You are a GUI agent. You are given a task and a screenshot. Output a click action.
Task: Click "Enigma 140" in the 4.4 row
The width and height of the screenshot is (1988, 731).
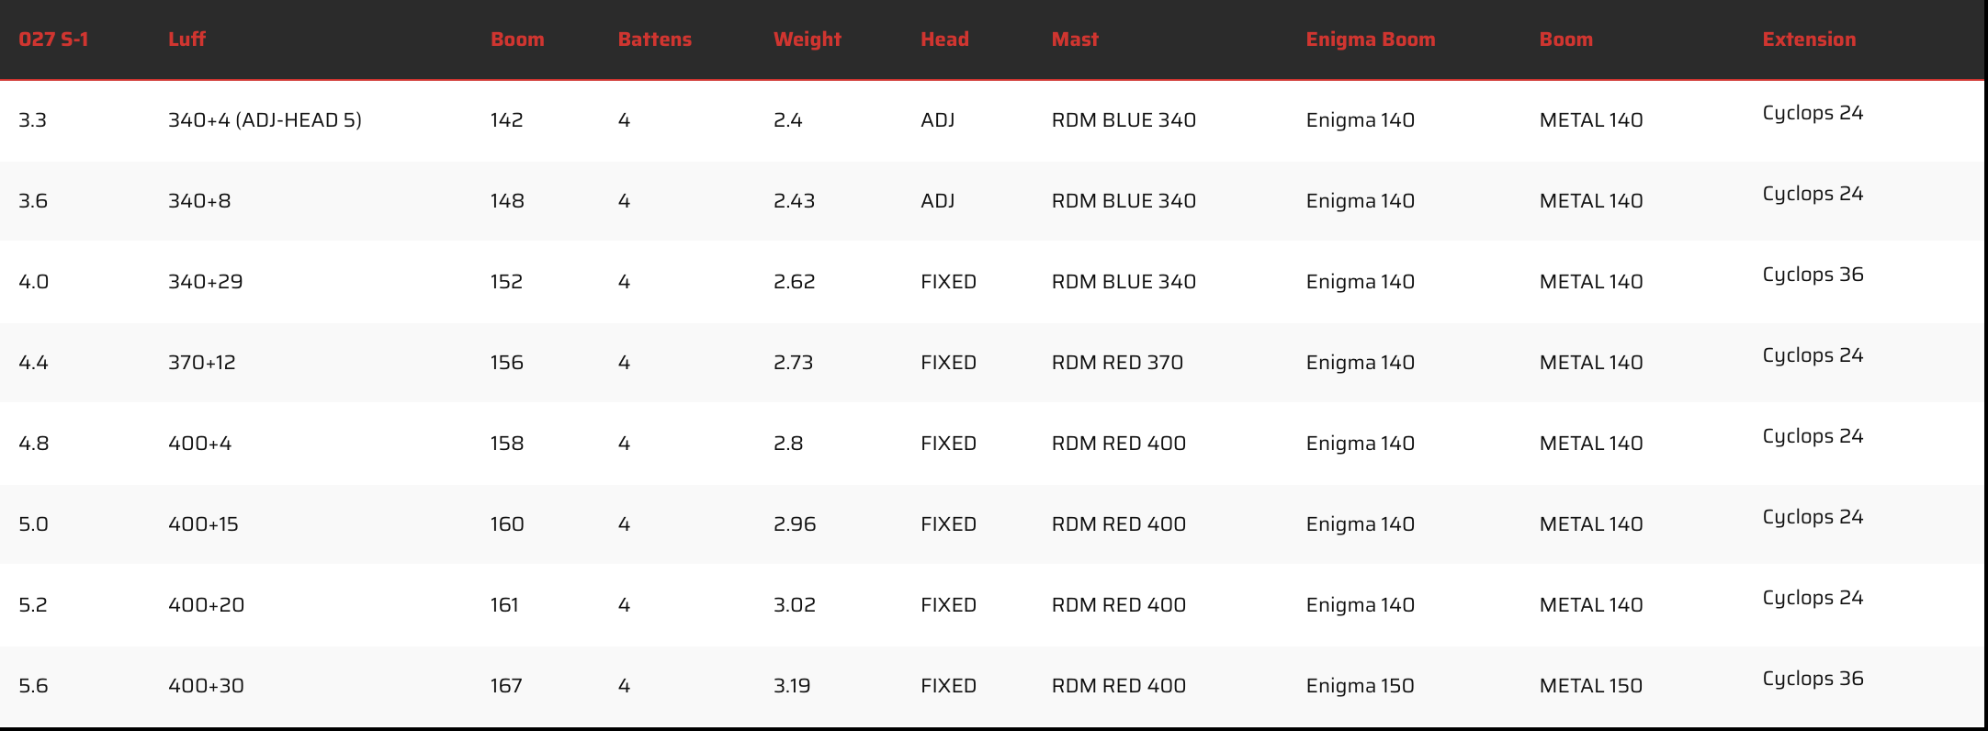tap(1361, 363)
